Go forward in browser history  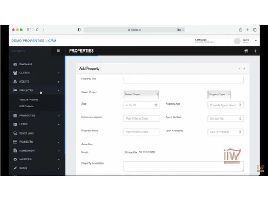[x=43, y=29]
